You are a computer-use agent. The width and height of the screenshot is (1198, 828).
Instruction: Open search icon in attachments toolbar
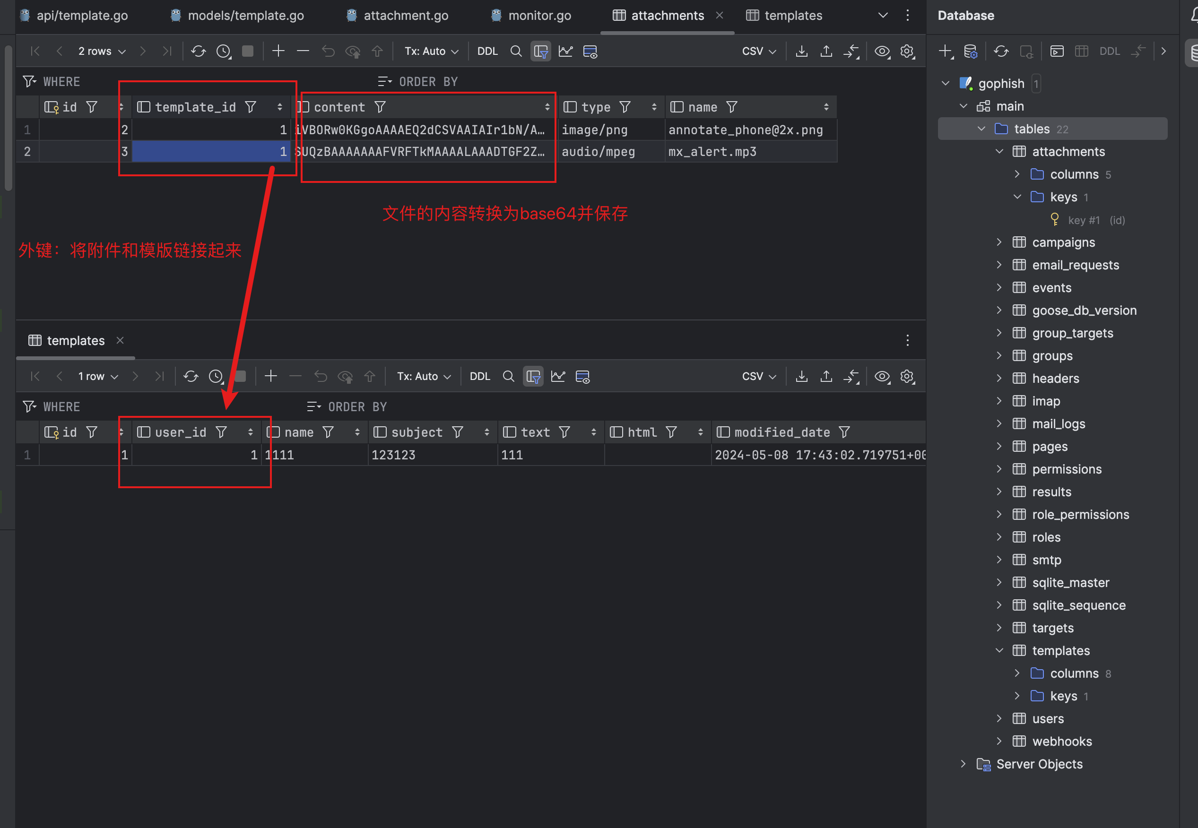(x=516, y=52)
